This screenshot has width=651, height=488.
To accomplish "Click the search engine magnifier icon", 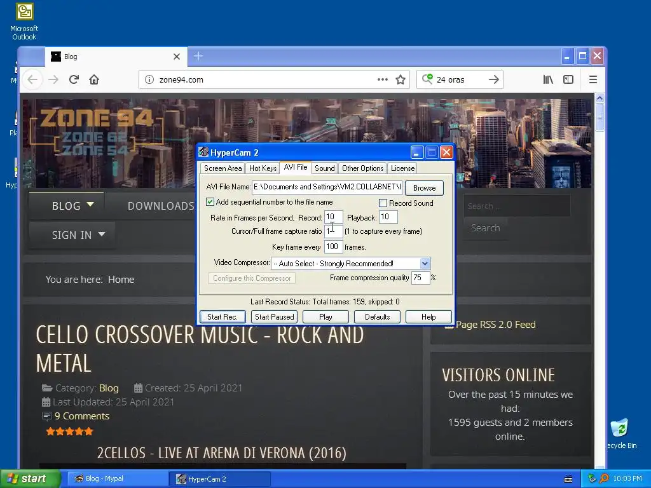I will click(x=427, y=79).
